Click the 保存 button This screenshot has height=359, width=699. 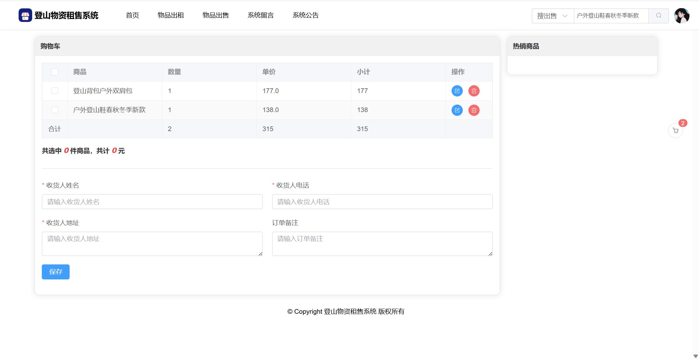click(56, 272)
